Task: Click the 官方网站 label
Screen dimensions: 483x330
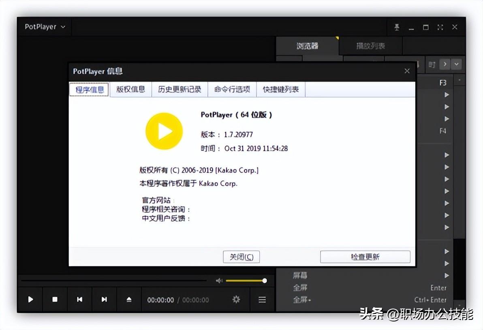Action: [x=156, y=200]
